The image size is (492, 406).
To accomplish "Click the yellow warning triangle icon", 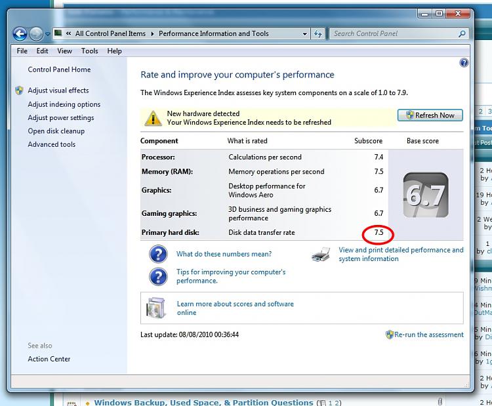I will pyautogui.click(x=153, y=118).
